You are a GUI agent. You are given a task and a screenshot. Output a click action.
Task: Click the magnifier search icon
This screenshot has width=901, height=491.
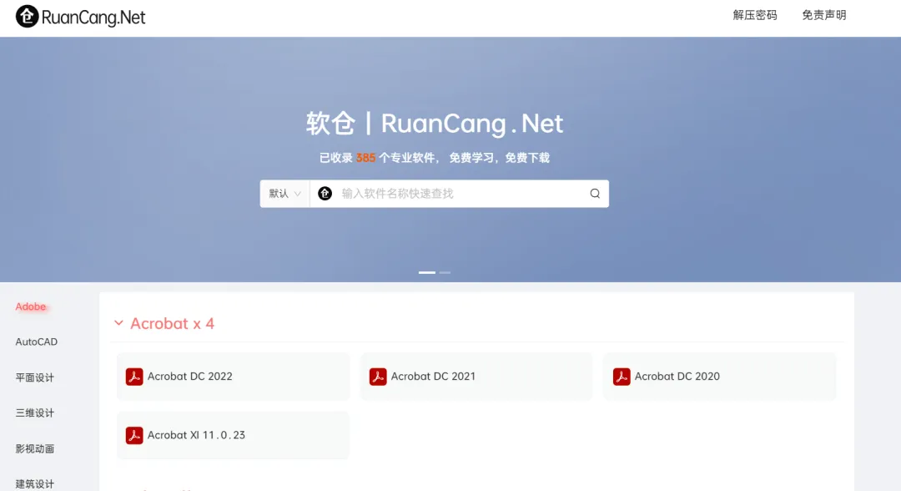coord(595,194)
